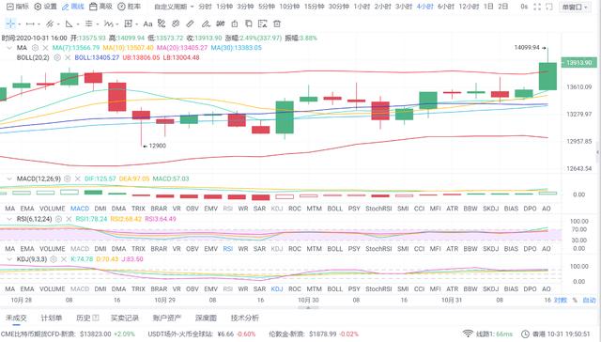Viewport: 601px width, 342px height.
Task: Open the 计划单 tab
Action: tap(51, 318)
